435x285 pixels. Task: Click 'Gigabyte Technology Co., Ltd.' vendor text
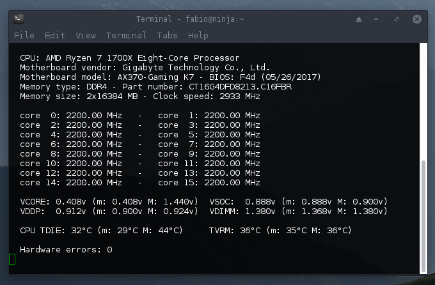pyautogui.click(x=196, y=68)
